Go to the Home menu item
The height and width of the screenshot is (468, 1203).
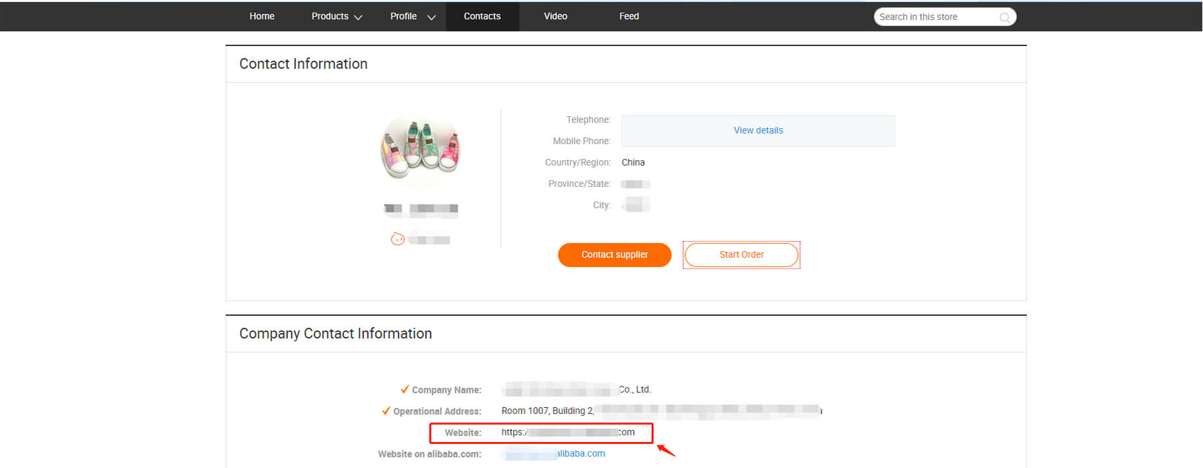(x=262, y=16)
